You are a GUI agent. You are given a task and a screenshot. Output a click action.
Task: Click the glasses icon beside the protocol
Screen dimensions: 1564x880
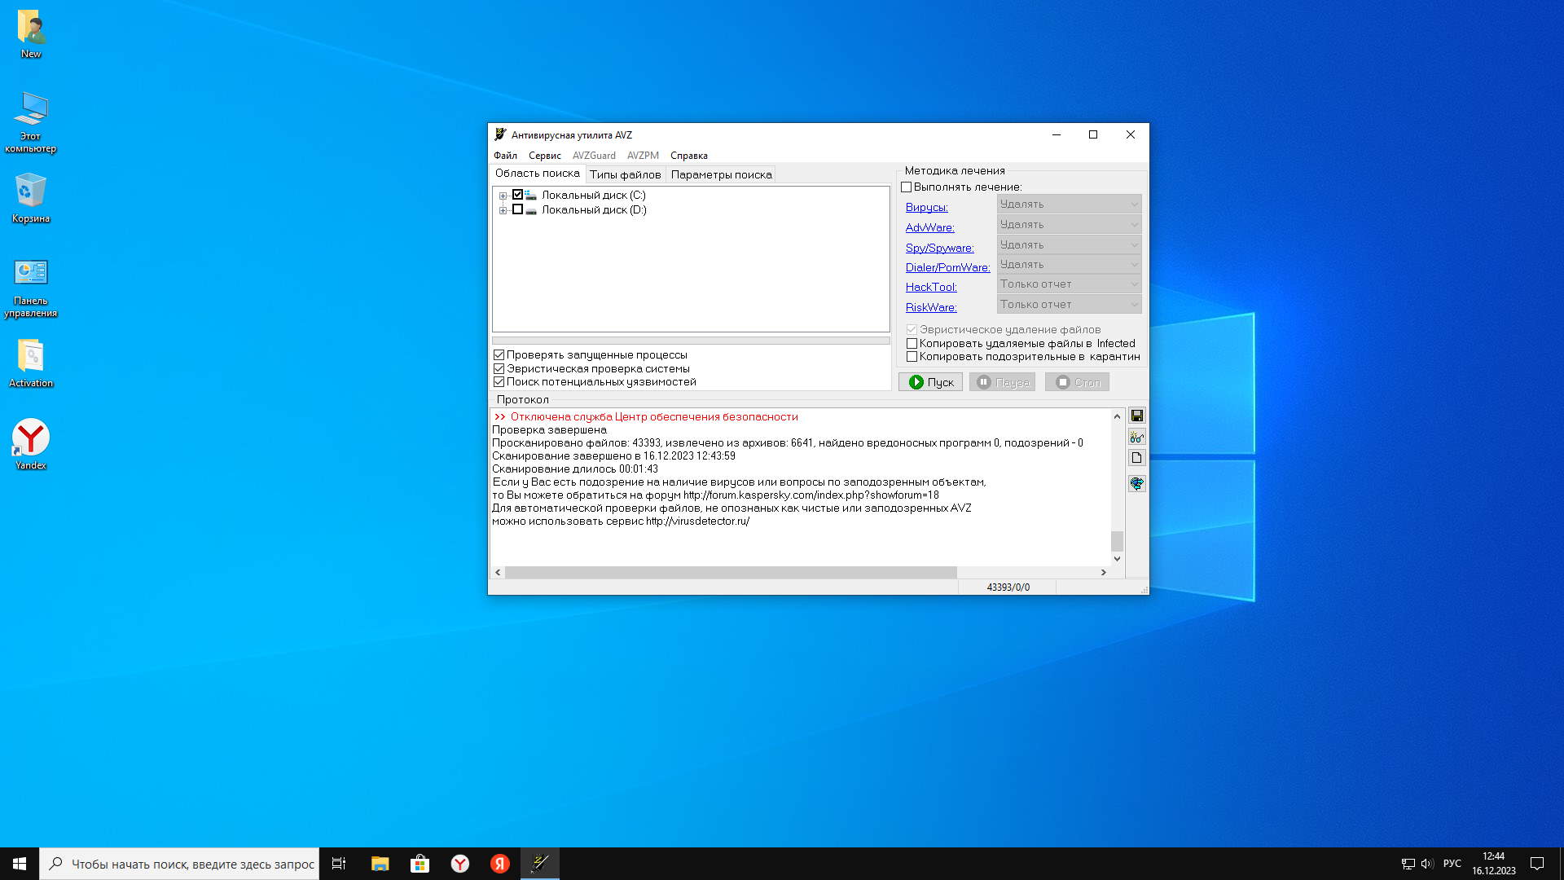click(x=1136, y=438)
